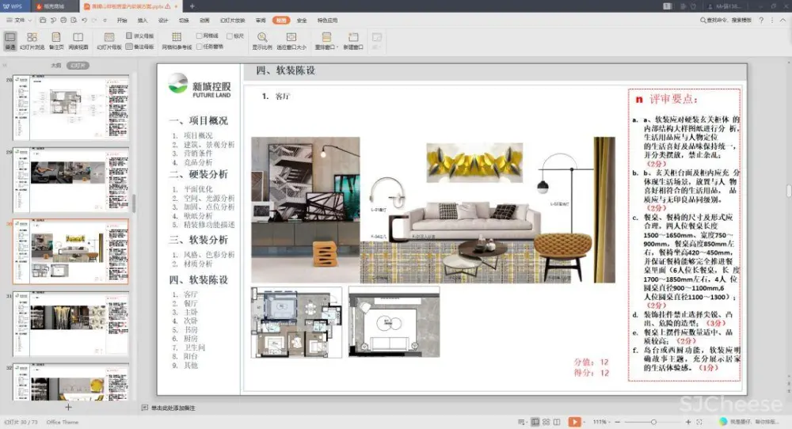Click Fit to Window (适应窗口大小) icon
792x429 pixels.
point(291,40)
